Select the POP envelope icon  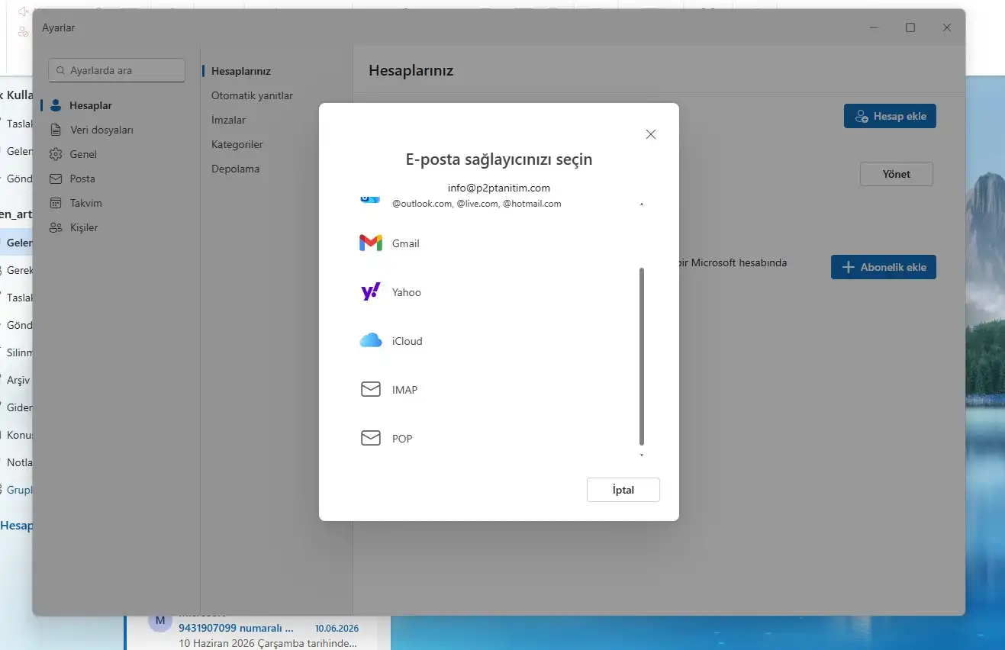pyautogui.click(x=370, y=439)
